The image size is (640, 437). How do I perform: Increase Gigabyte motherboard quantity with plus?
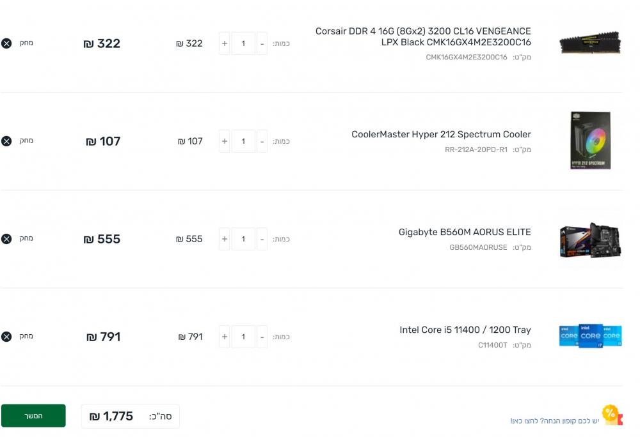(225, 239)
